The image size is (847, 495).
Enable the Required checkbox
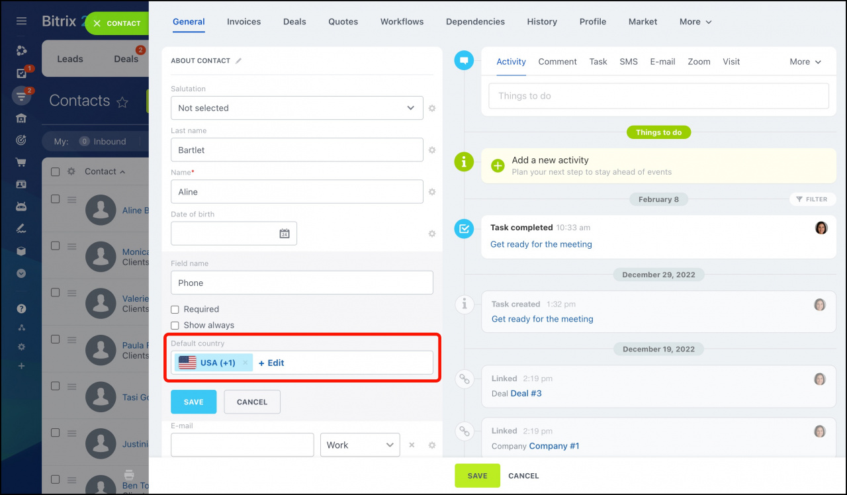[x=175, y=309]
